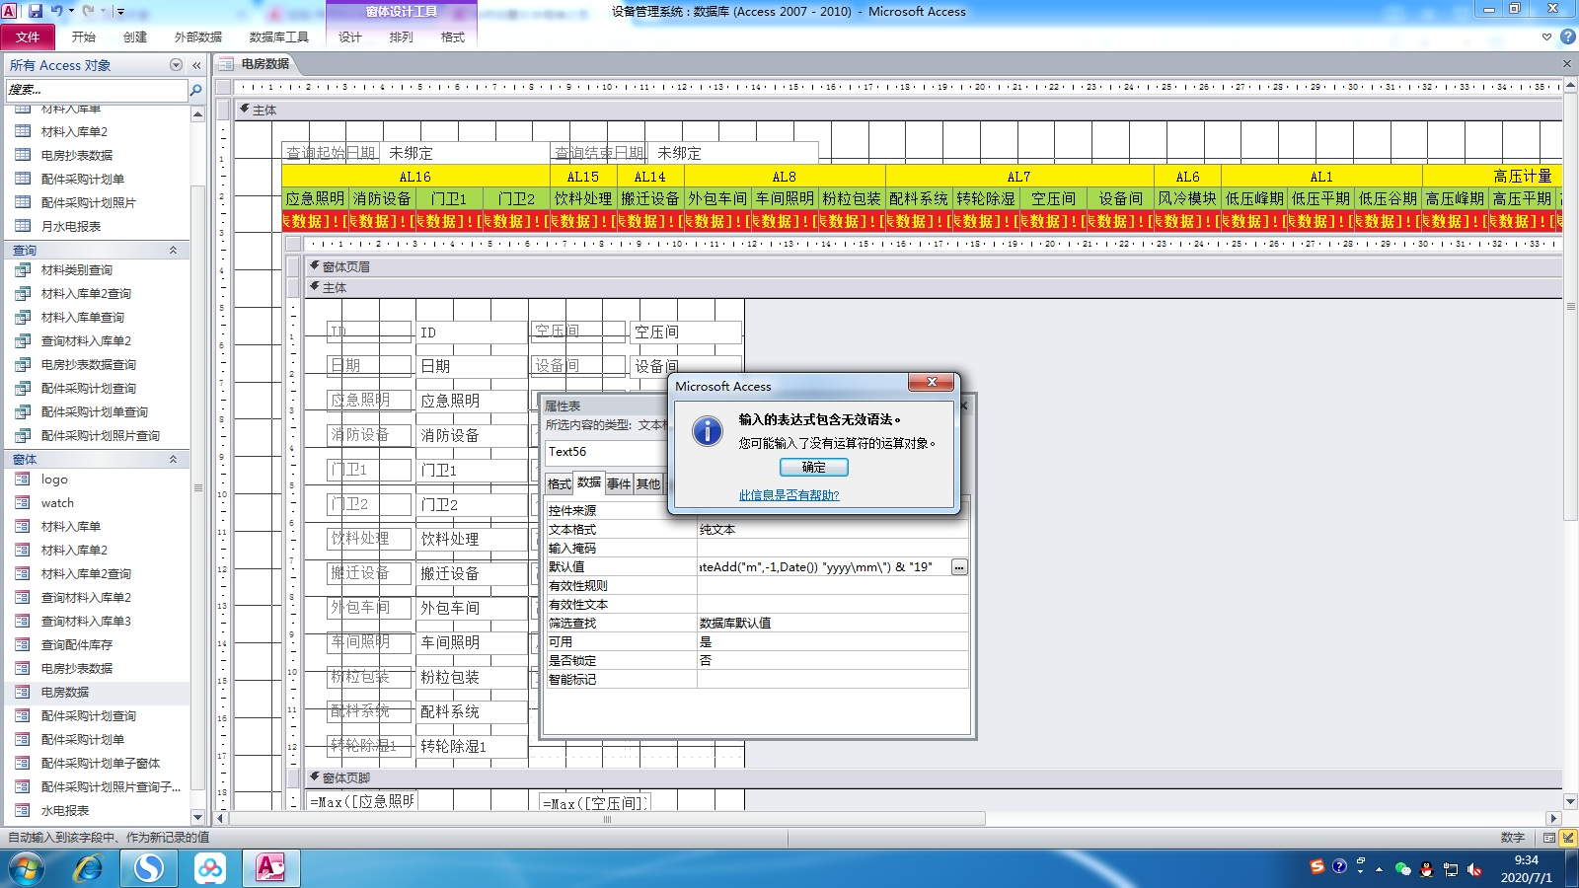
Task: Select the 格式 ribbon tab
Action: coord(453,37)
